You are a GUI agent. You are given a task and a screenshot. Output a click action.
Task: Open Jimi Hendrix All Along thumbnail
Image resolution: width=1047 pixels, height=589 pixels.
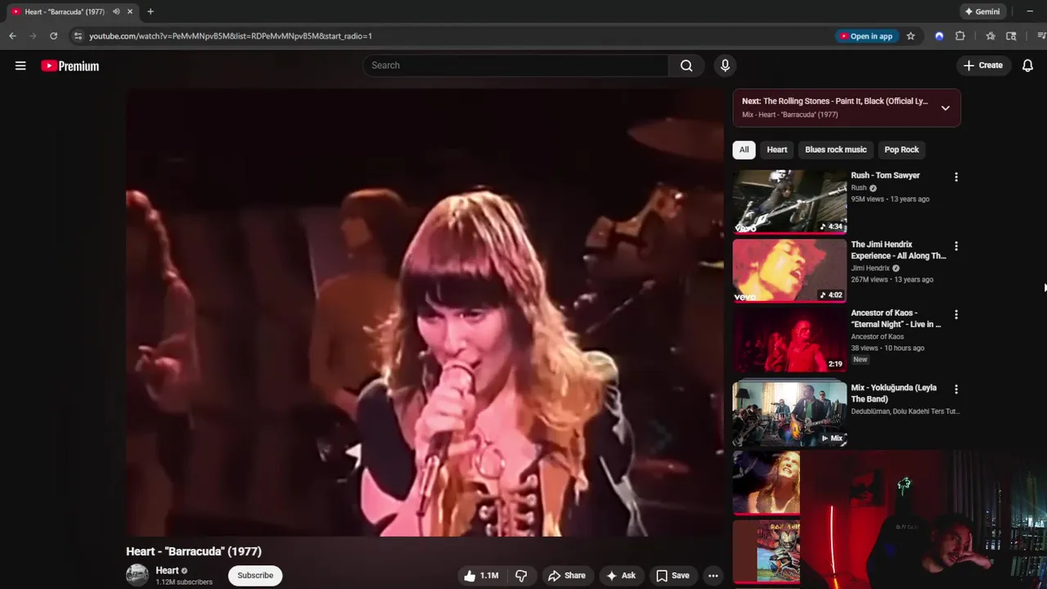coord(789,271)
